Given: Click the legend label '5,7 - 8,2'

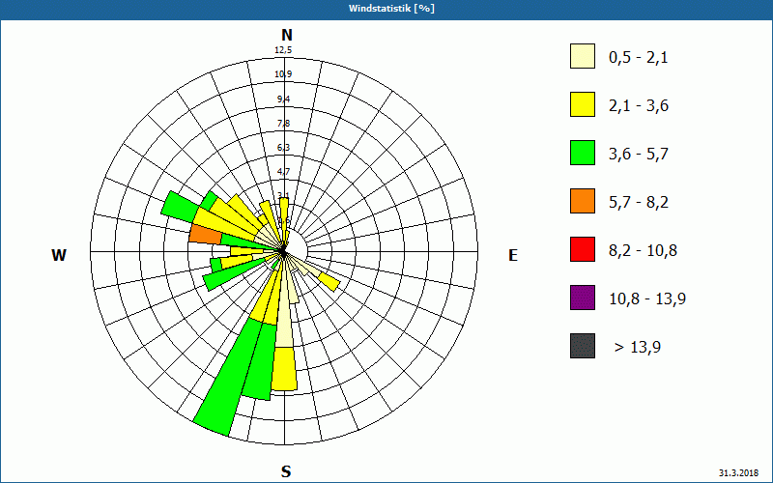Looking at the screenshot, I should pos(639,203).
